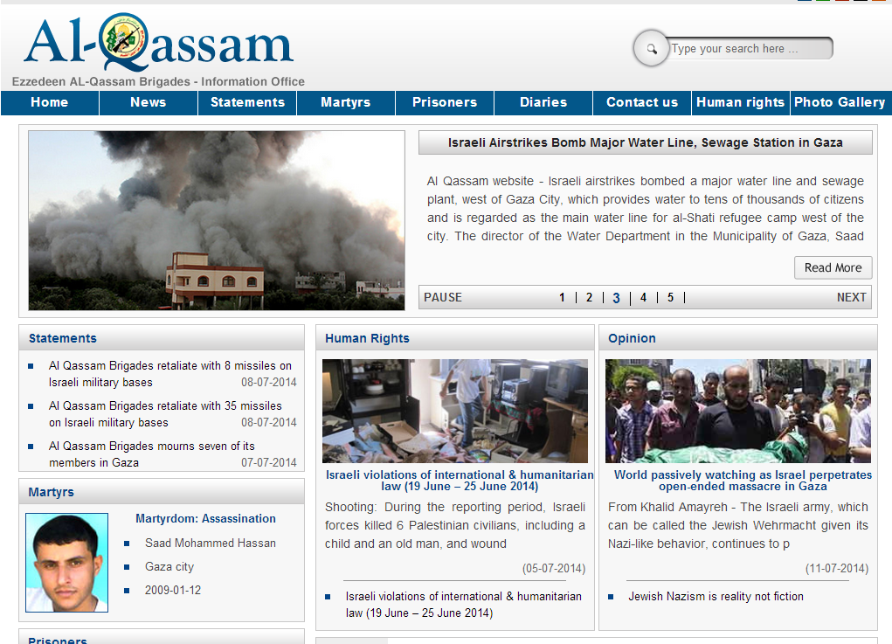Focus the 'Type your search here' field

tap(748, 48)
